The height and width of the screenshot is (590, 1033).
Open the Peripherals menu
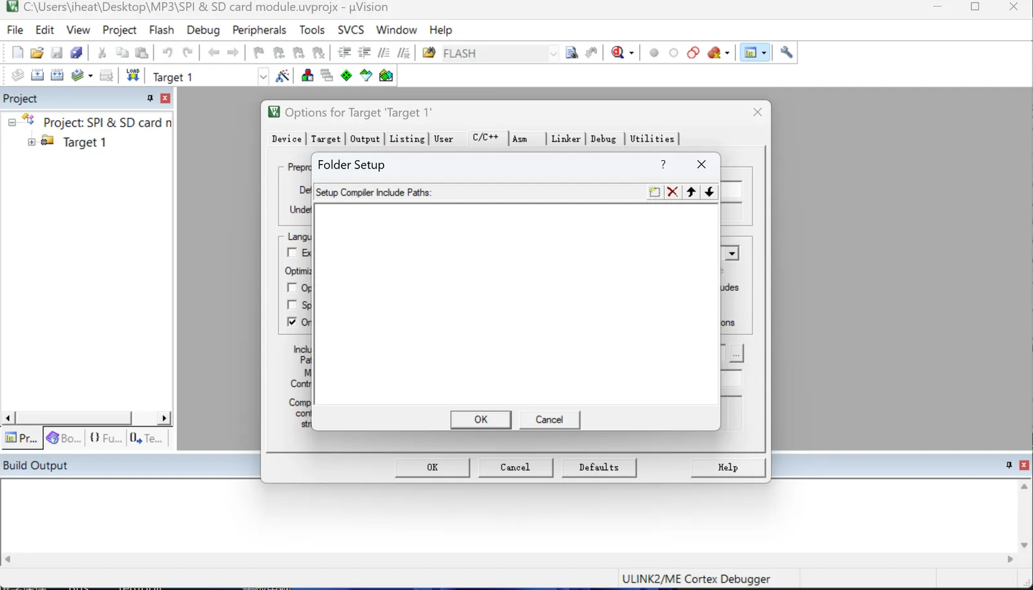coord(259,30)
